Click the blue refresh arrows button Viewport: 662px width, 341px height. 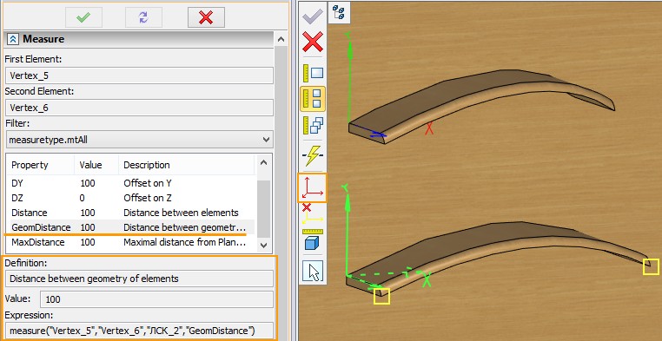pos(143,17)
